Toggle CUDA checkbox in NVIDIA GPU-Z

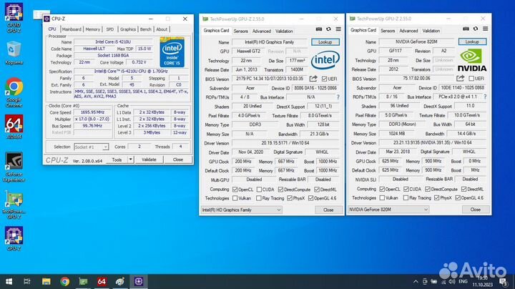[x=406, y=189]
